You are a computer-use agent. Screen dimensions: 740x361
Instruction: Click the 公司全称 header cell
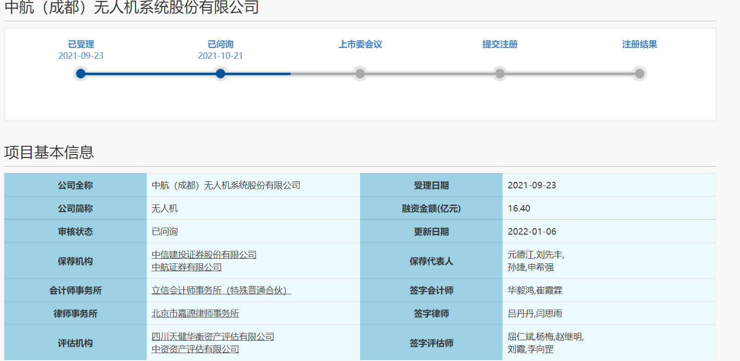pos(75,185)
